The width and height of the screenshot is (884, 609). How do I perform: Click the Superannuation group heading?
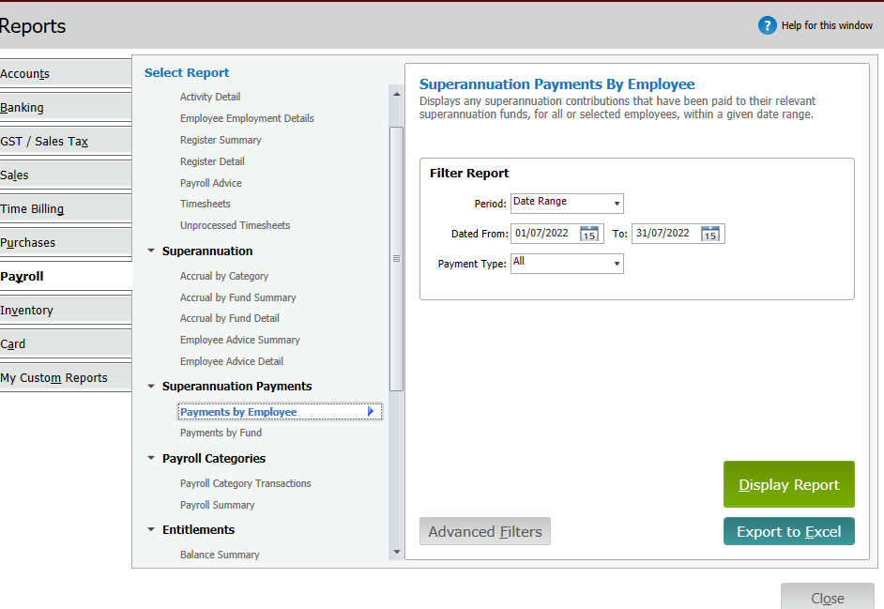tap(207, 251)
